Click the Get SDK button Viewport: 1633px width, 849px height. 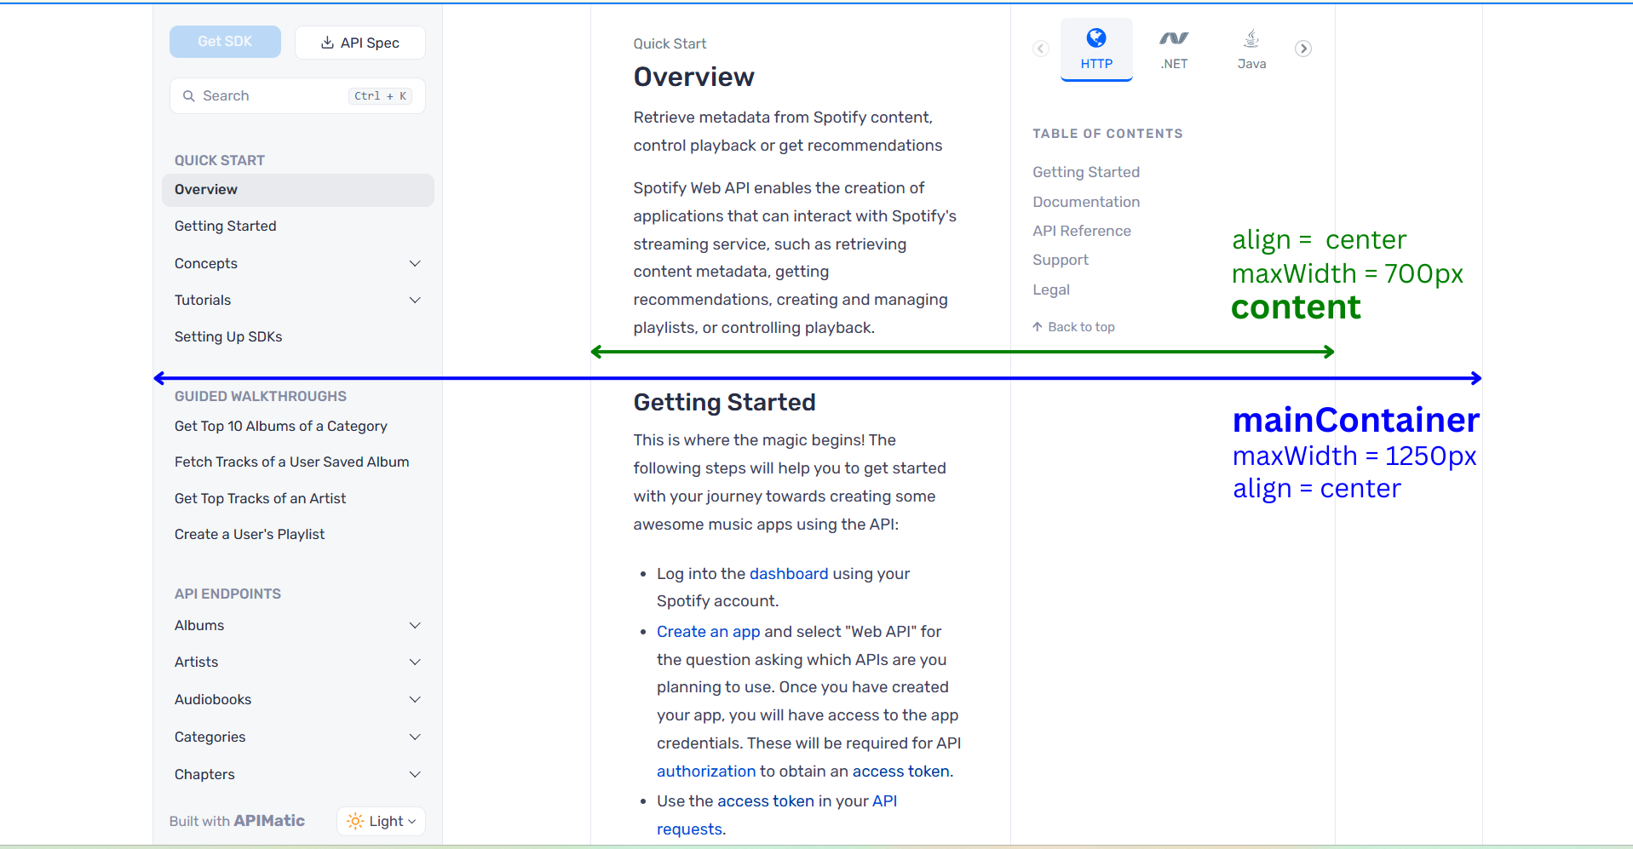coord(225,42)
